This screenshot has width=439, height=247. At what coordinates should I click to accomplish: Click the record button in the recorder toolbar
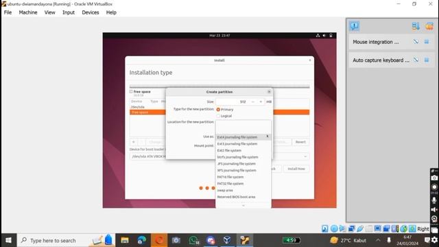coord(434,187)
